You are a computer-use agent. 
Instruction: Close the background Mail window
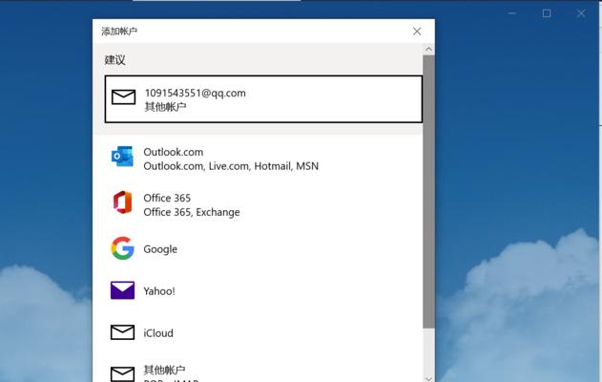581,13
